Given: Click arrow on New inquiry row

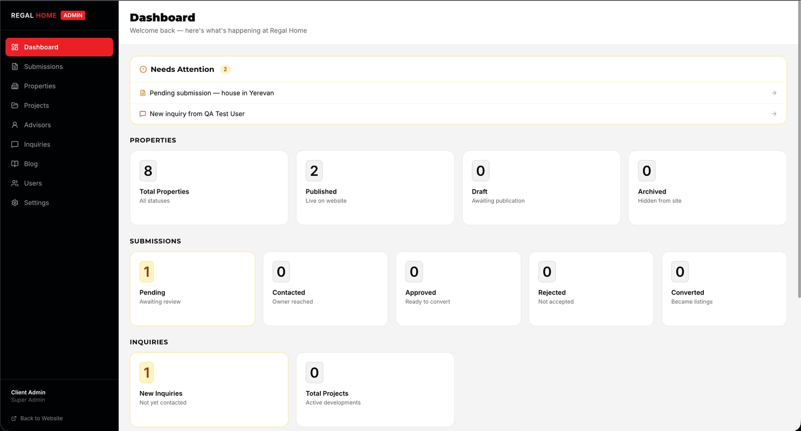Looking at the screenshot, I should 774,114.
